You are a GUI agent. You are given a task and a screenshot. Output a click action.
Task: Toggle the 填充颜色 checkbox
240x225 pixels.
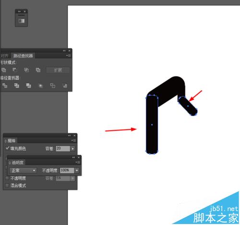pos(7,148)
